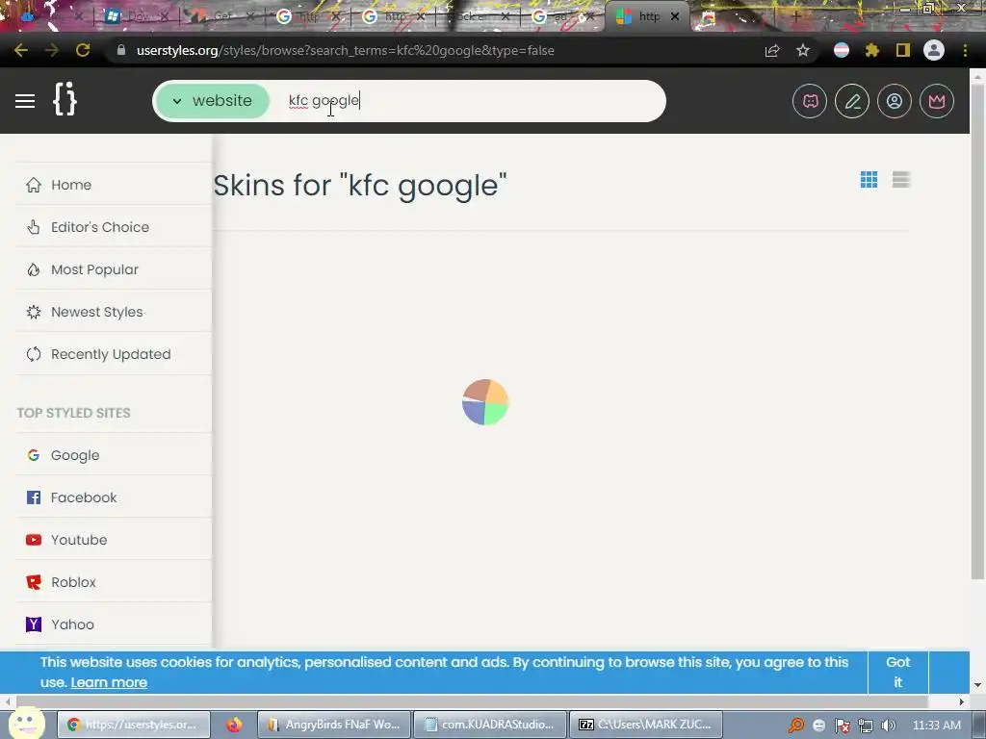
Task: Click the Newest Styles burst icon
Action: pyautogui.click(x=34, y=312)
